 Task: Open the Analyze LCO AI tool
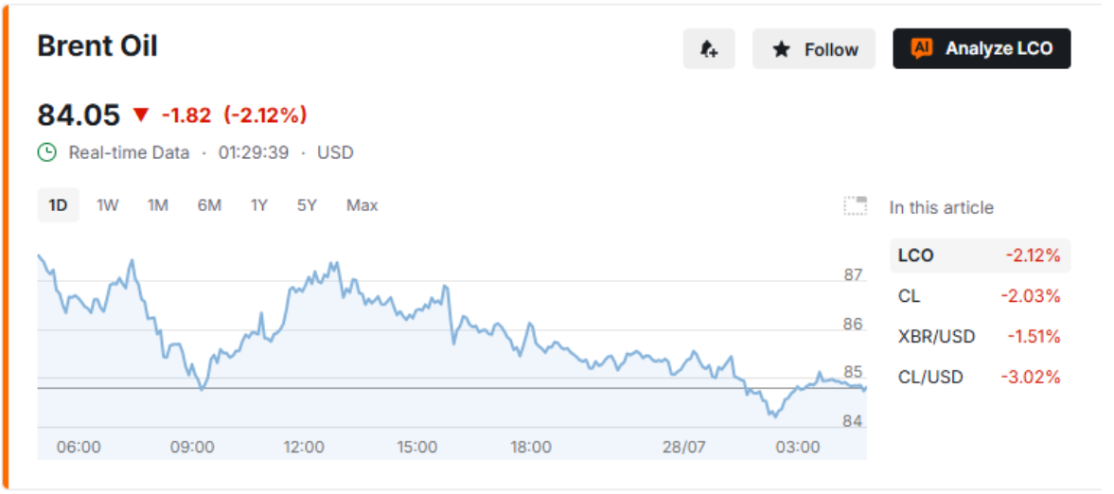pos(981,49)
